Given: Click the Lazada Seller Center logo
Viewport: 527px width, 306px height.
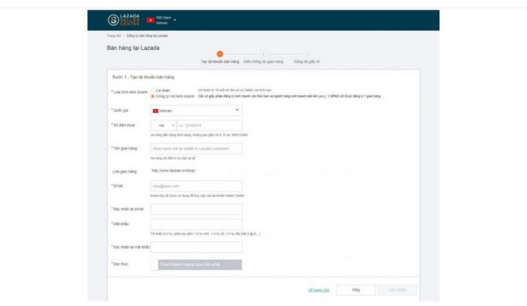Looking at the screenshot, I should [124, 20].
